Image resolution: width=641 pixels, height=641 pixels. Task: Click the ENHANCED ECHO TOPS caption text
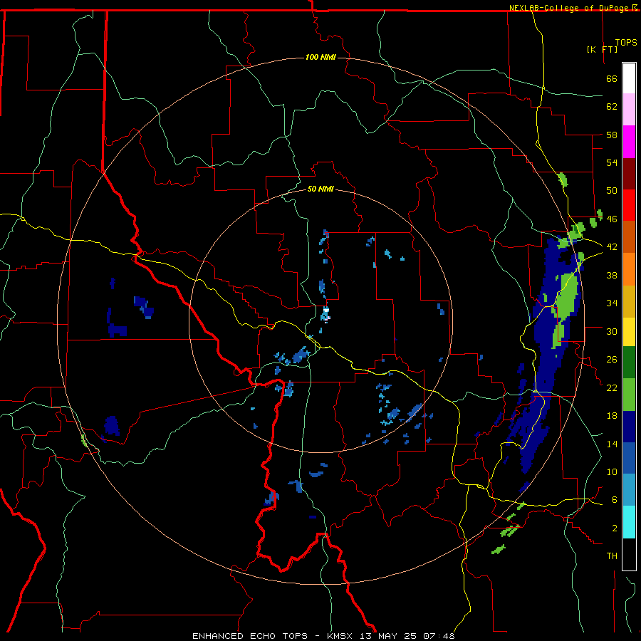(250, 636)
